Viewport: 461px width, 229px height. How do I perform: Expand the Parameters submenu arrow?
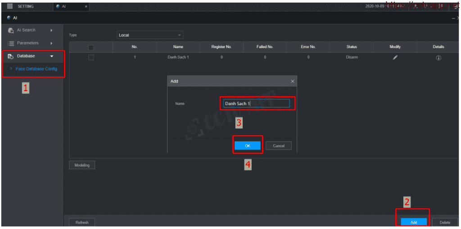coord(51,43)
